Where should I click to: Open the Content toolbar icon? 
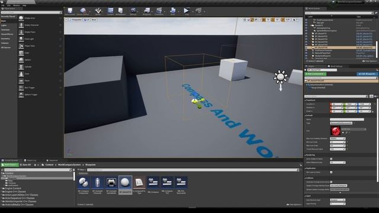pos(111,11)
